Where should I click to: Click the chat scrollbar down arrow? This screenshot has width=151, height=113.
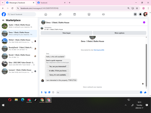coord(146,88)
